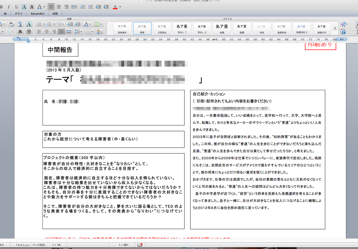The width and height of the screenshot is (358, 249).
Task: Open the 表 tab
Action: (5, 13)
